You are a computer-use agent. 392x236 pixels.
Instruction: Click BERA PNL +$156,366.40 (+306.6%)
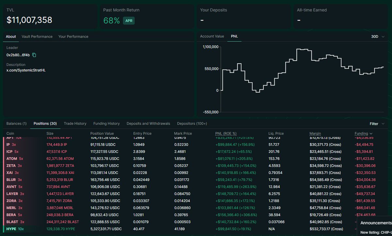click(x=237, y=215)
